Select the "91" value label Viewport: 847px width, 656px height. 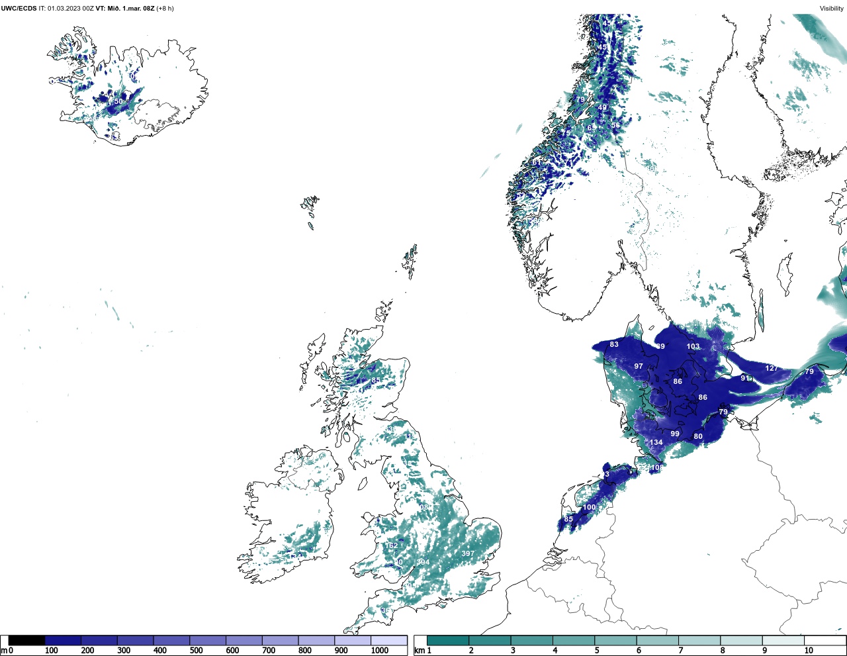click(x=745, y=378)
